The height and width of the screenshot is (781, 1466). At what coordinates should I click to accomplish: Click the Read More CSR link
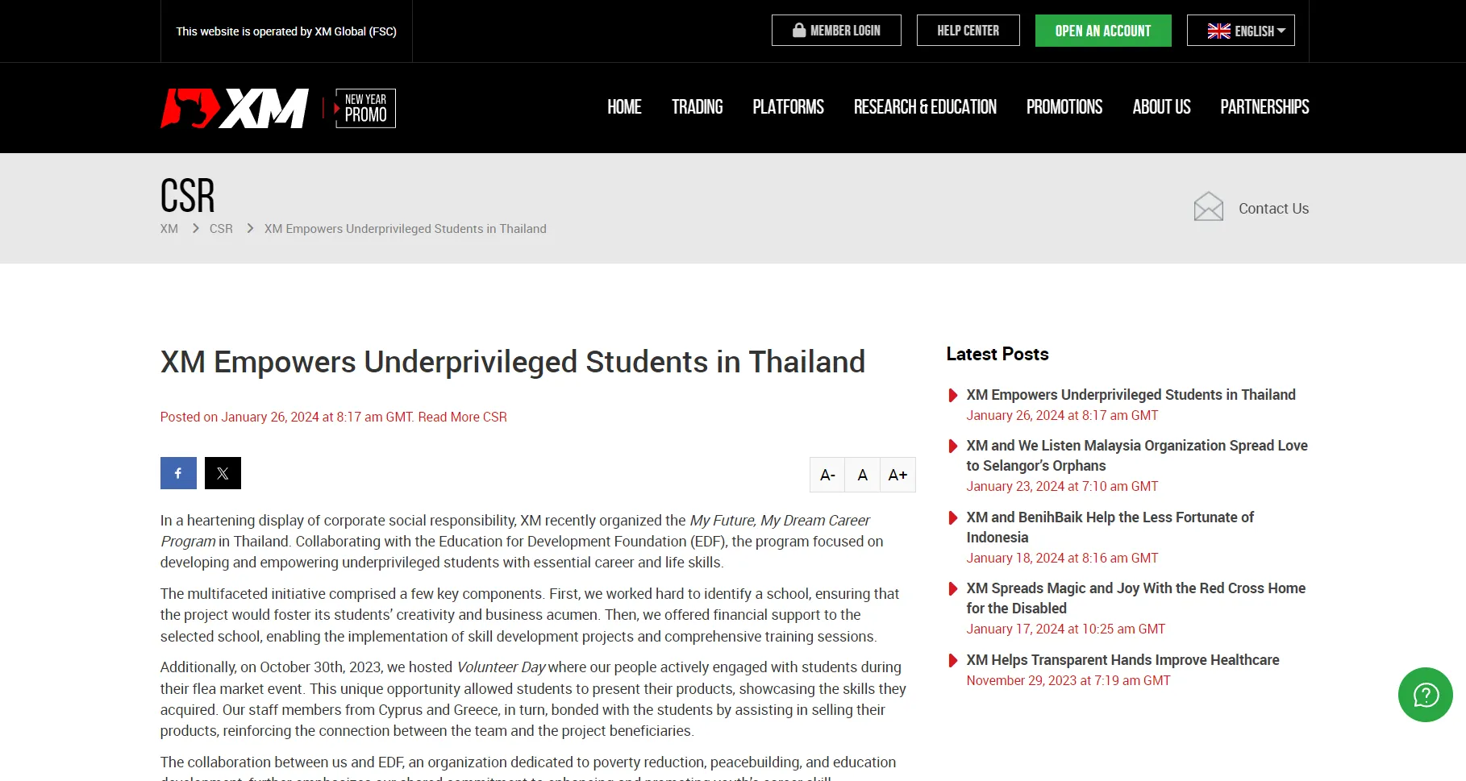coord(462,417)
